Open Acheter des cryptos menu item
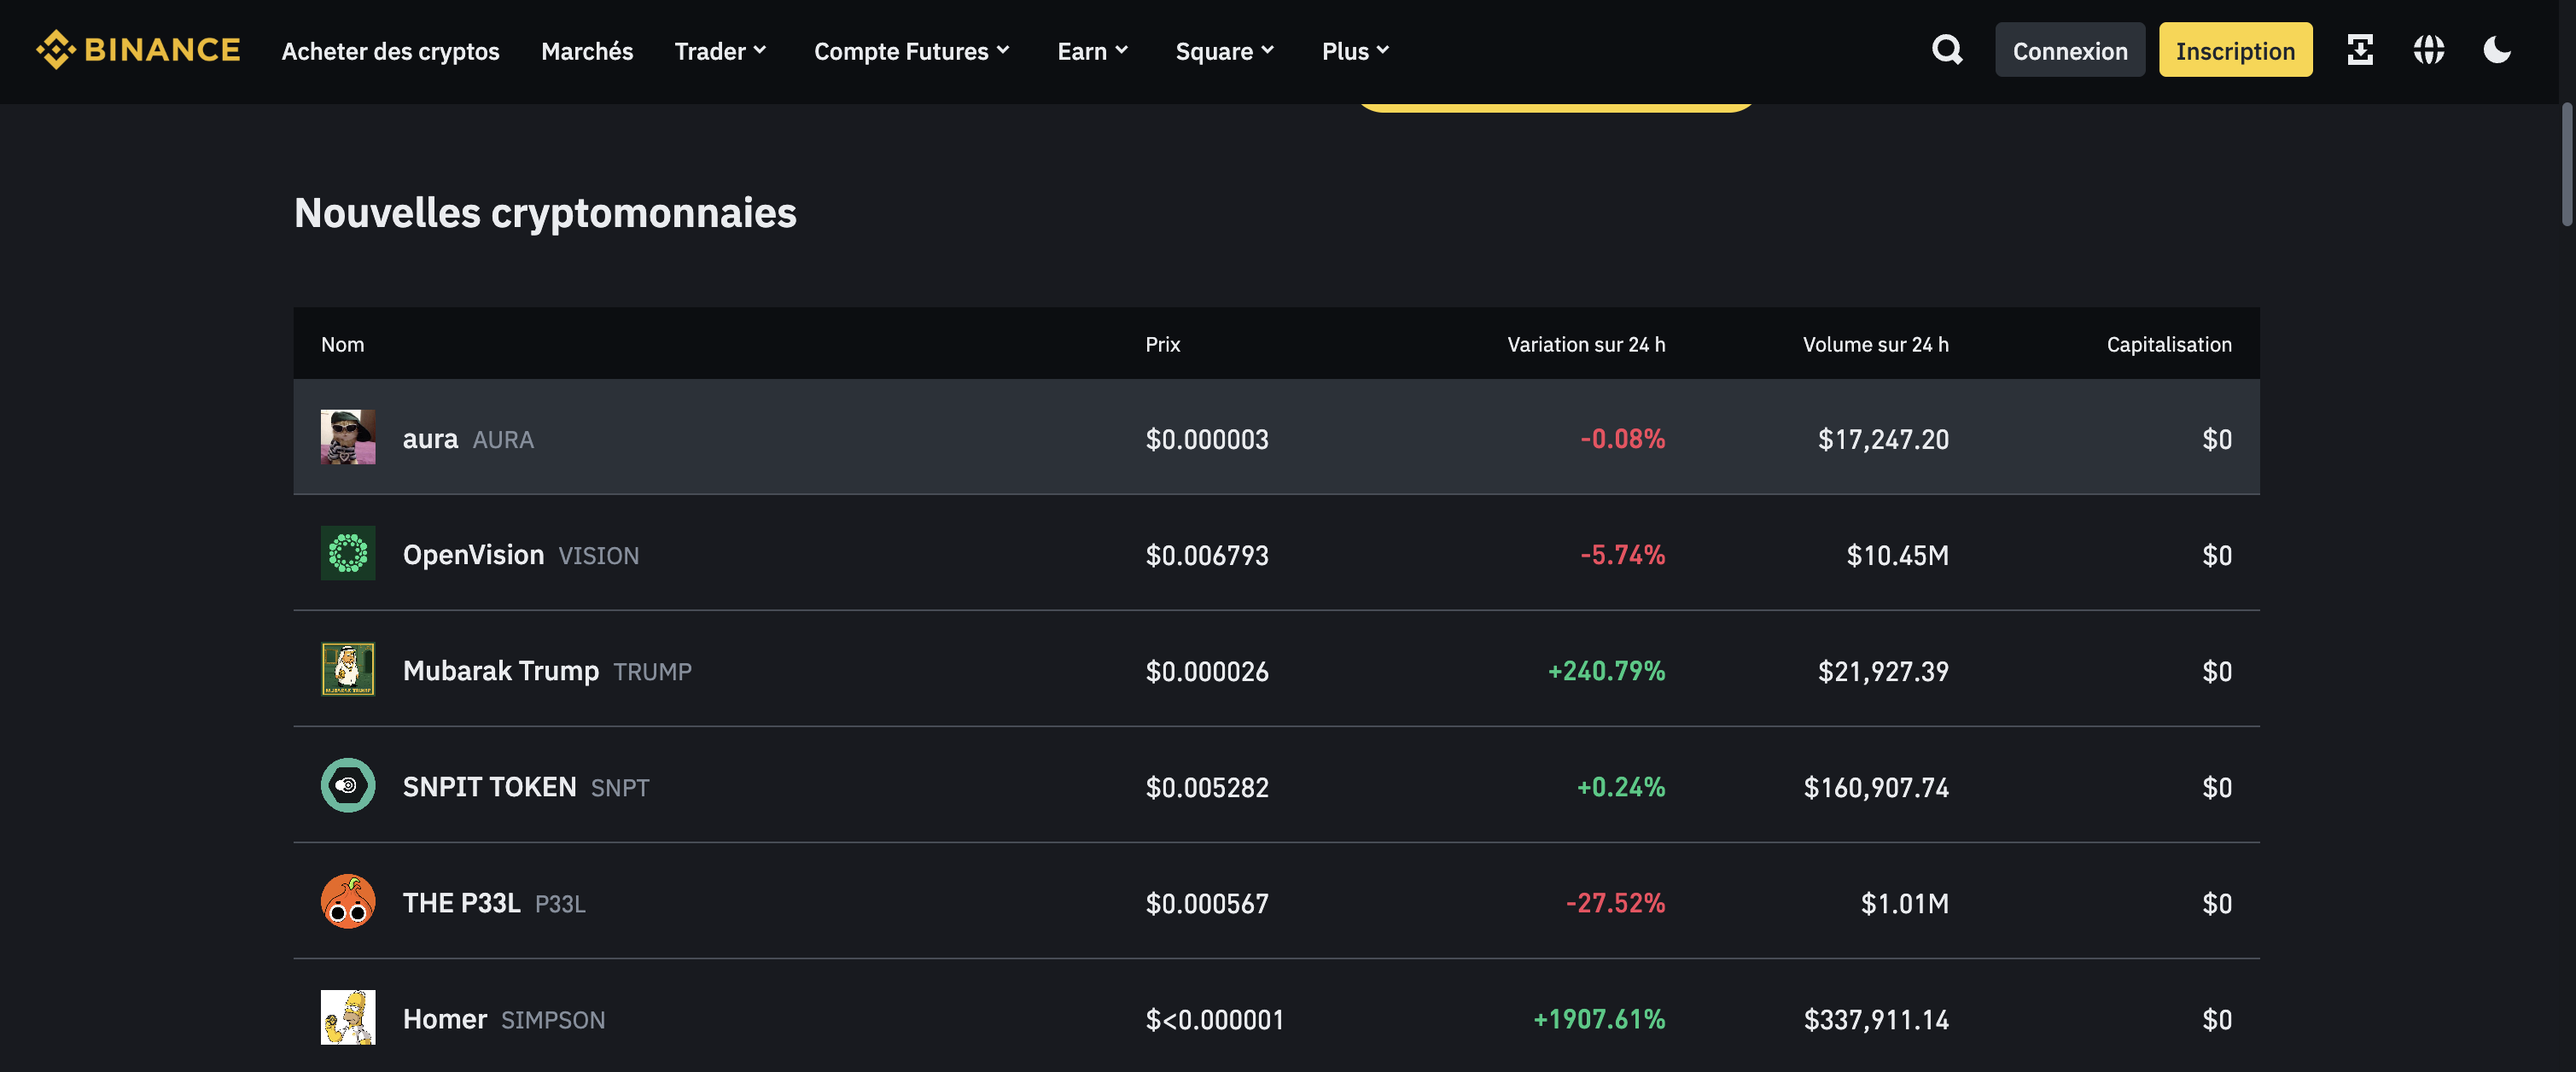 coord(390,51)
